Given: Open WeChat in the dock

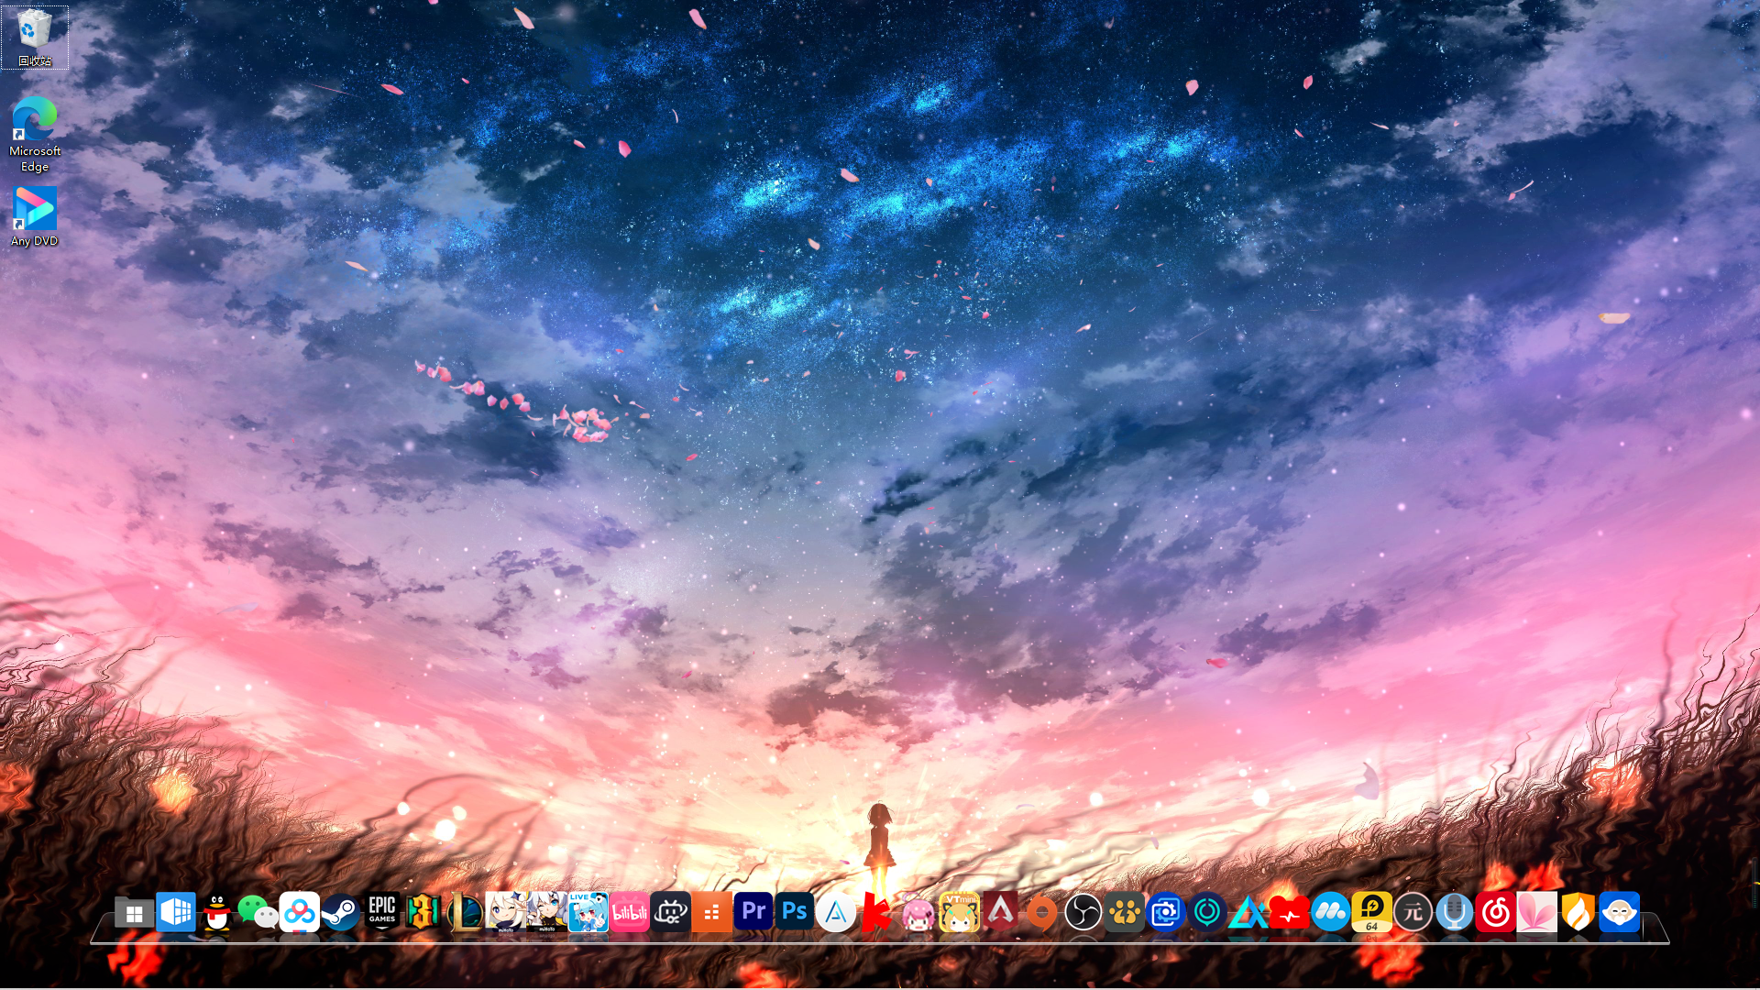Looking at the screenshot, I should 258,913.
